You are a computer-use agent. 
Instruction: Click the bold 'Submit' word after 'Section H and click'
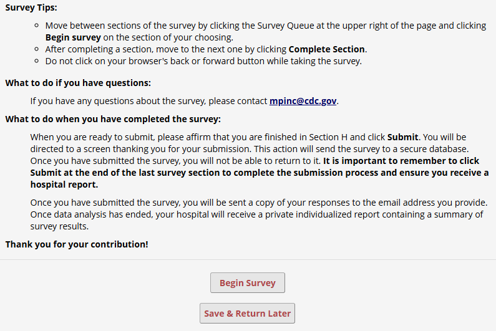click(403, 137)
